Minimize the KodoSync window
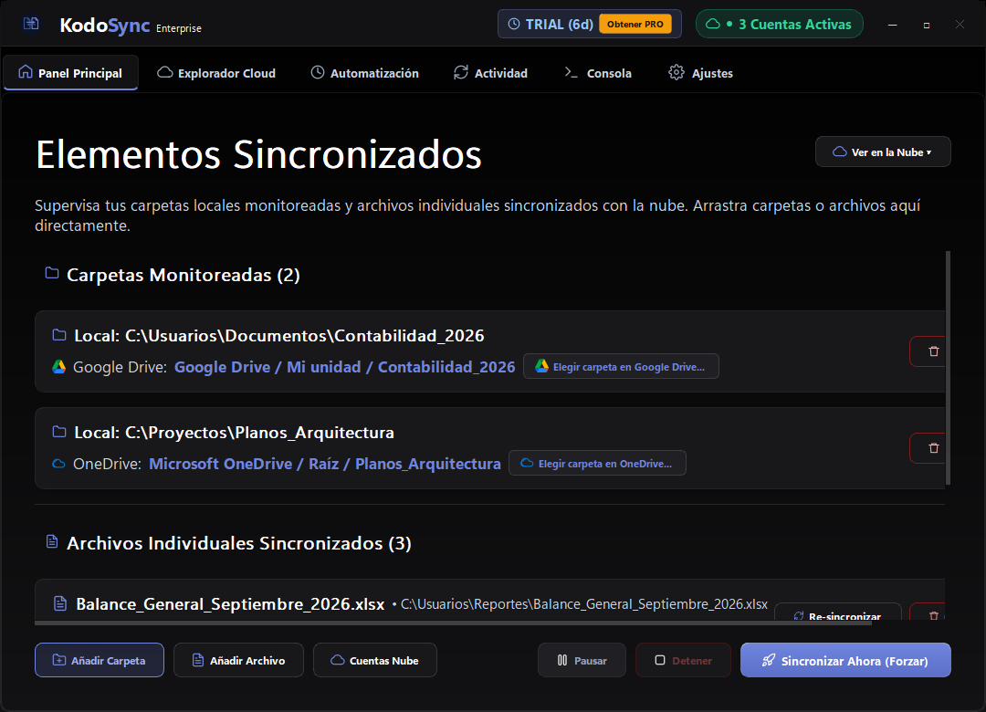Screen dimensions: 986x712 [x=892, y=25]
